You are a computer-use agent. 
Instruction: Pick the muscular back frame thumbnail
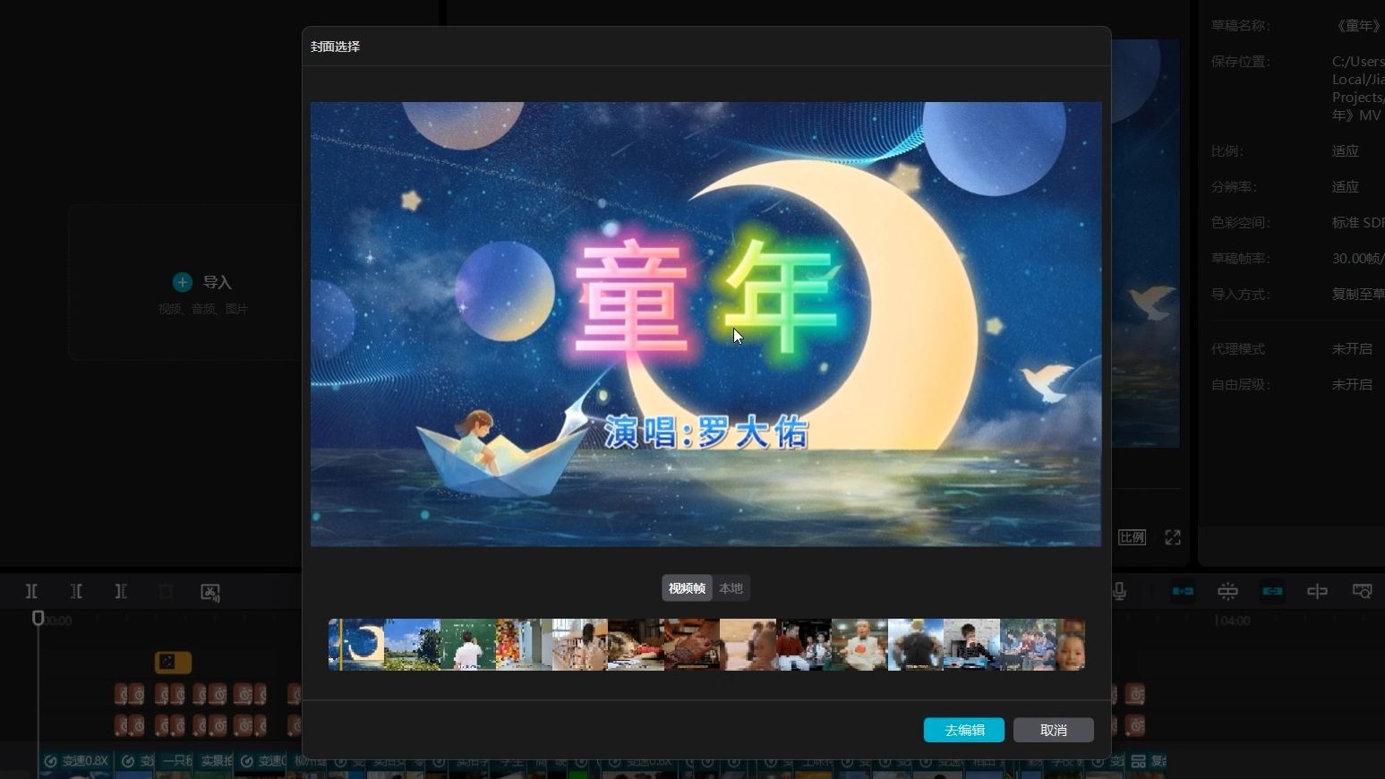[915, 645]
